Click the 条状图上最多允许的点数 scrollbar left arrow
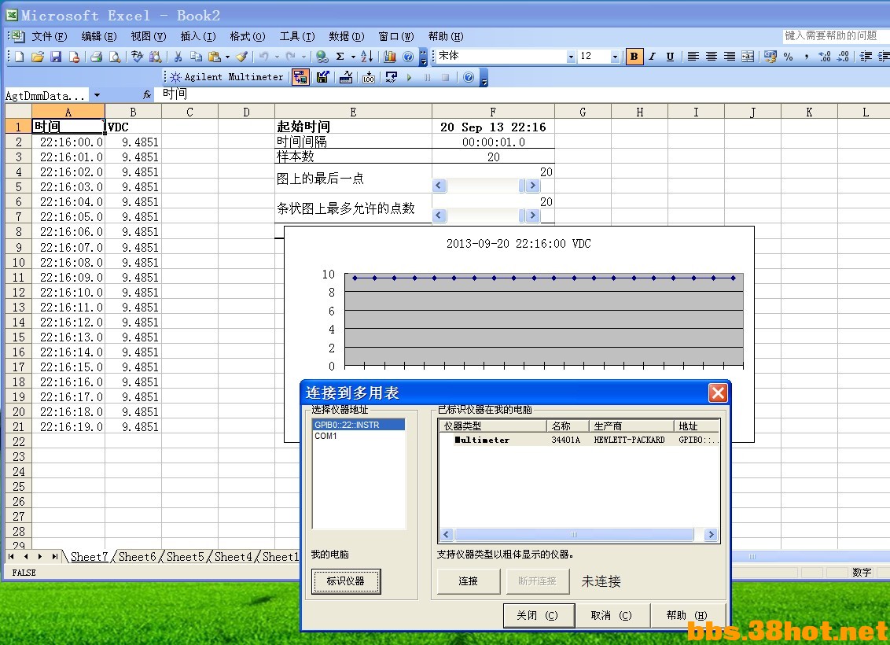The image size is (890, 645). pyautogui.click(x=439, y=216)
